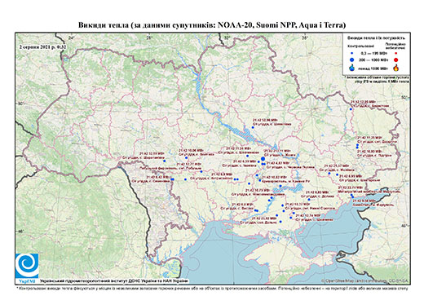Select the blue marker under 12,35 МВт label
Screen dimensions: 424x300
click(351, 109)
